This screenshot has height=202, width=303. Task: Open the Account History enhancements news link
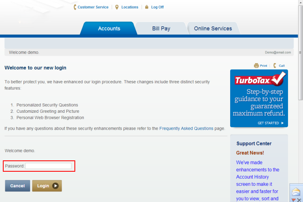[258, 181]
